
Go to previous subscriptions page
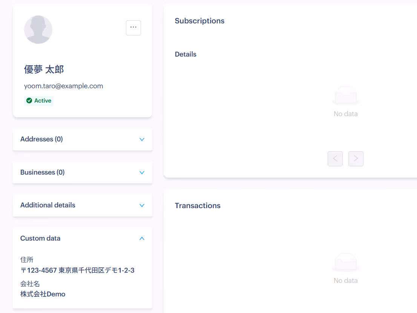[x=335, y=159]
